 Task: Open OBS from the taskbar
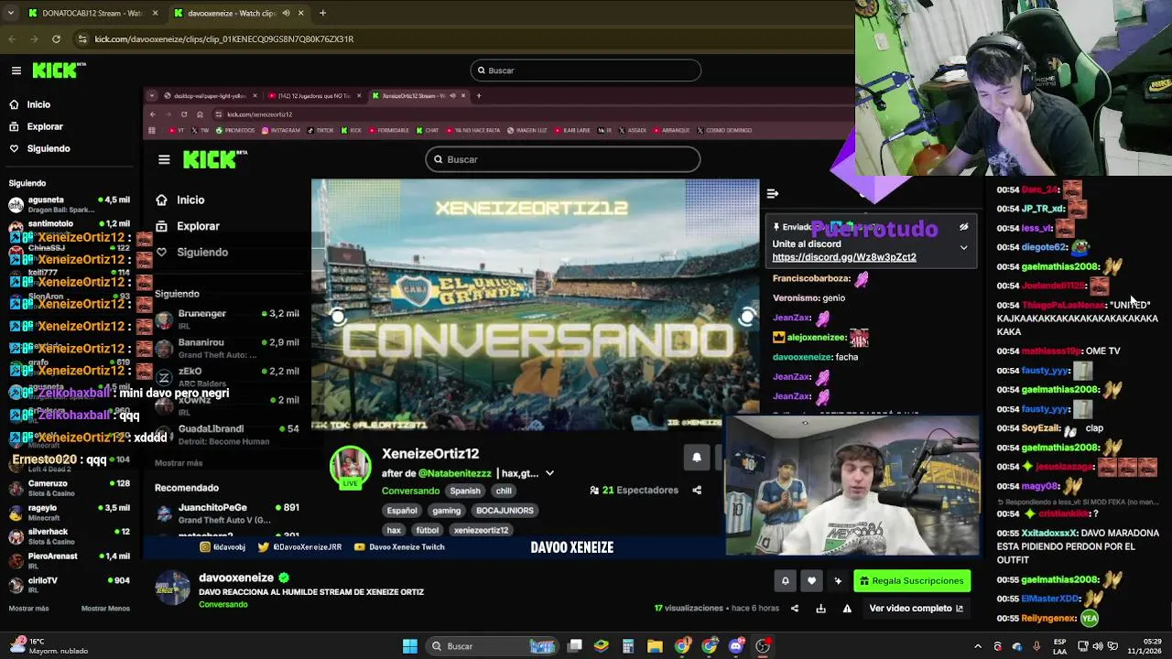764,646
